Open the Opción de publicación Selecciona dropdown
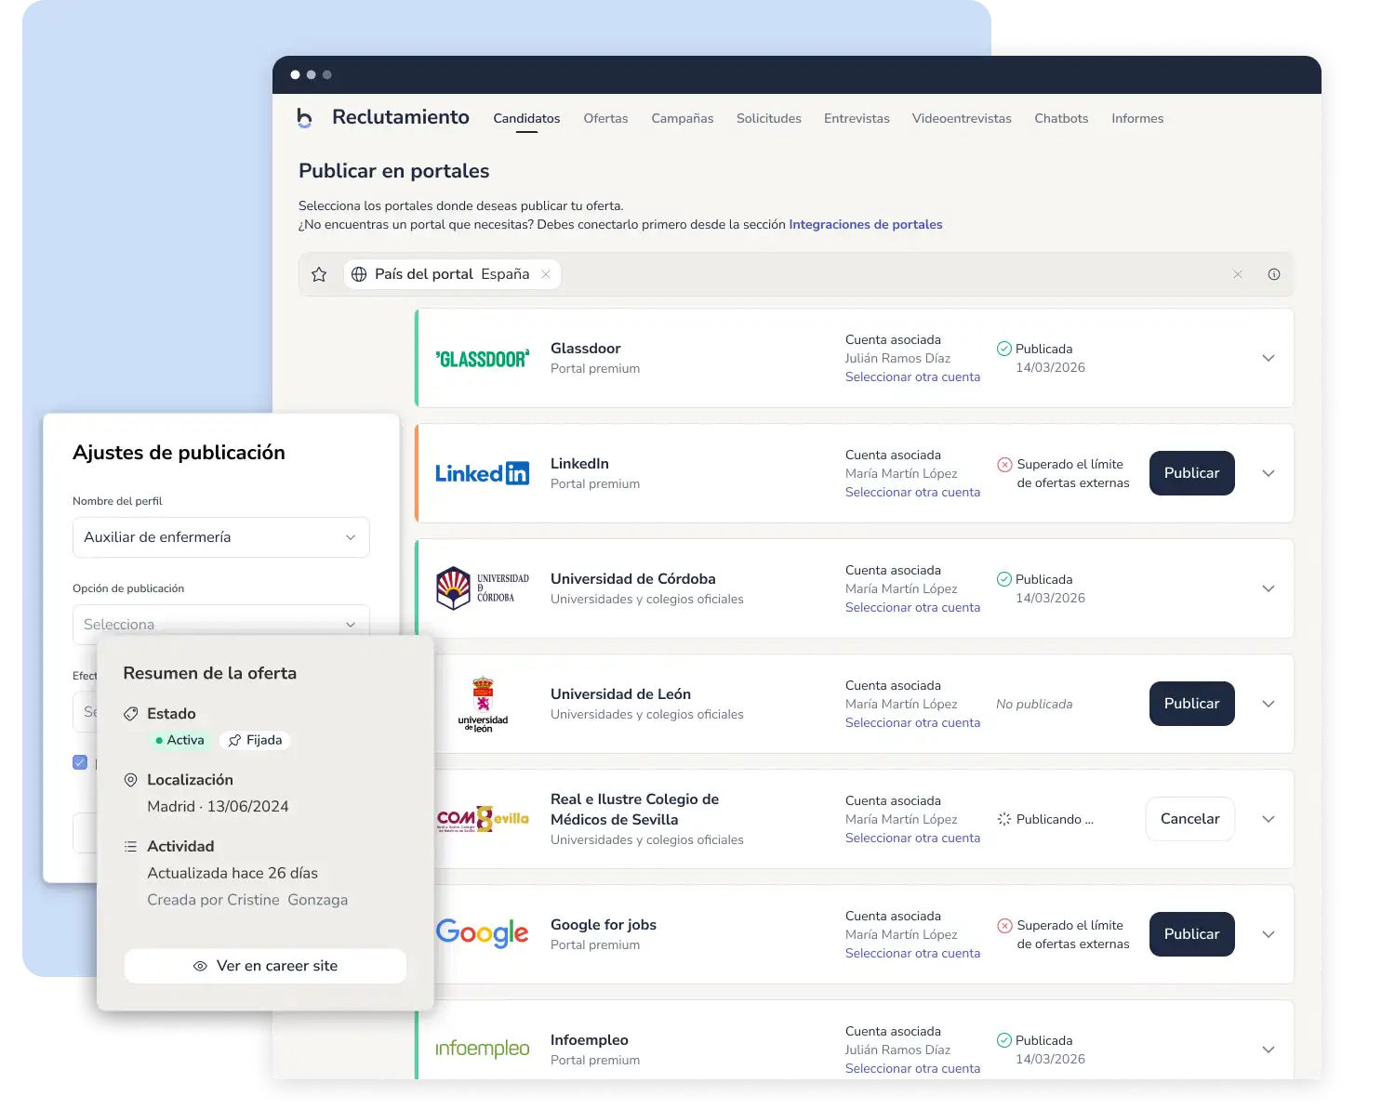This screenshot has width=1395, height=1109. 221,625
